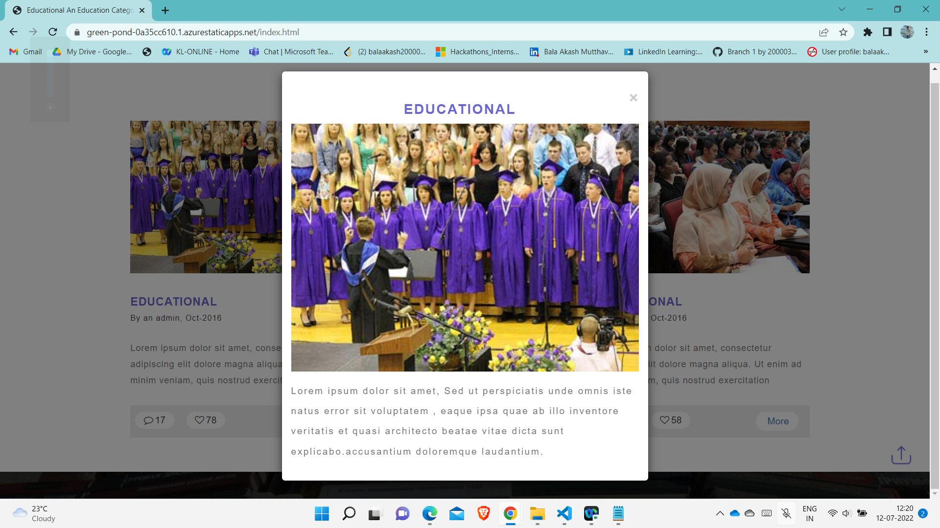Expand hidden bookmarks chevron
940x528 pixels.
click(926, 52)
